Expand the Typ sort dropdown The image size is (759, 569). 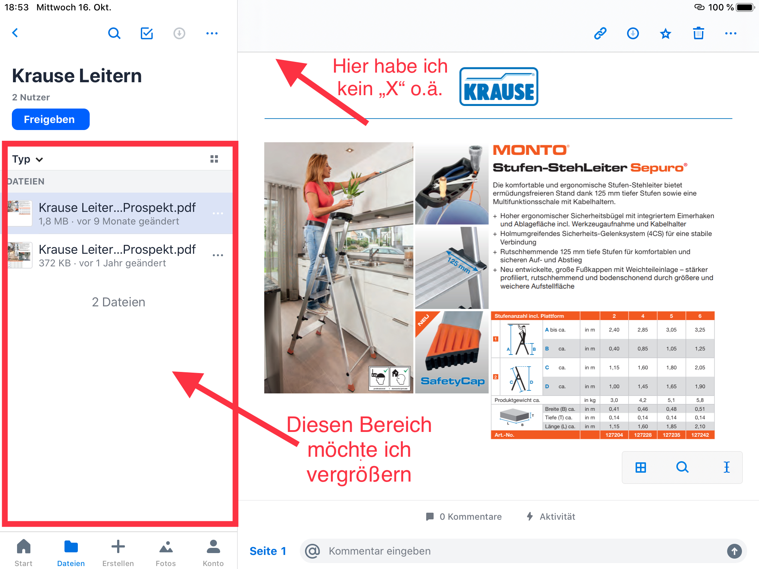(x=28, y=159)
